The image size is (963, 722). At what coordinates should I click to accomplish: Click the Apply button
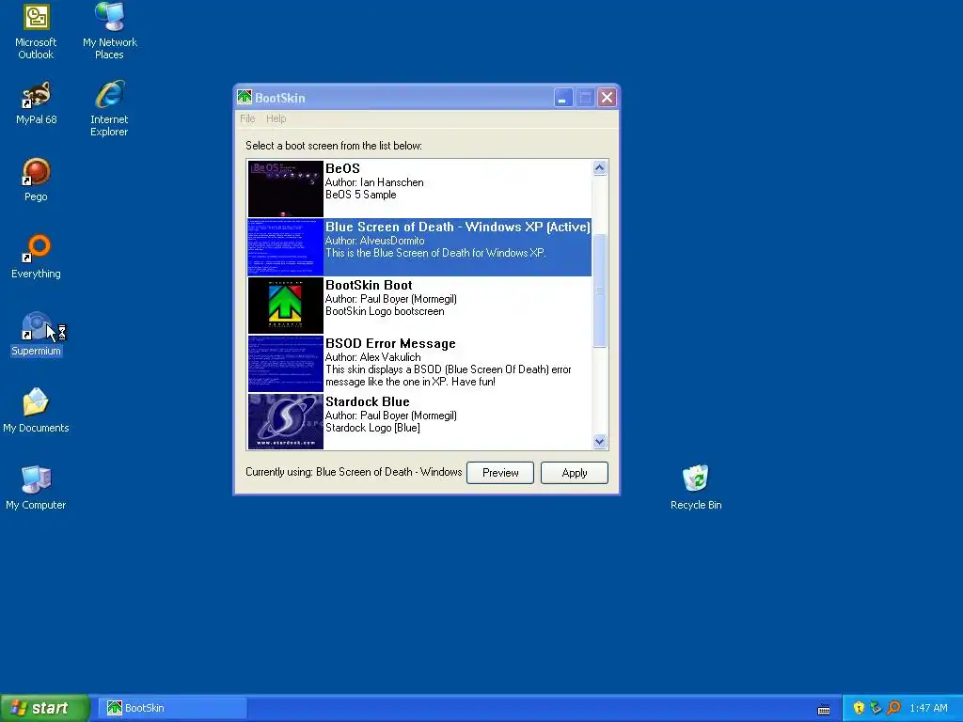[x=575, y=473]
